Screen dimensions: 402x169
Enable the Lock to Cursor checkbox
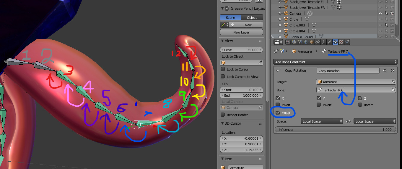pyautogui.click(x=223, y=69)
